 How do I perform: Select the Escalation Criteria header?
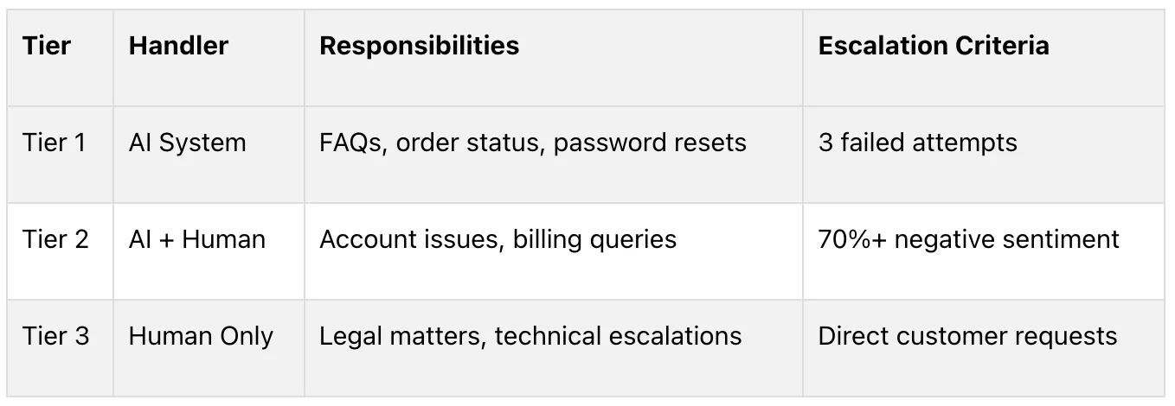(x=984, y=58)
